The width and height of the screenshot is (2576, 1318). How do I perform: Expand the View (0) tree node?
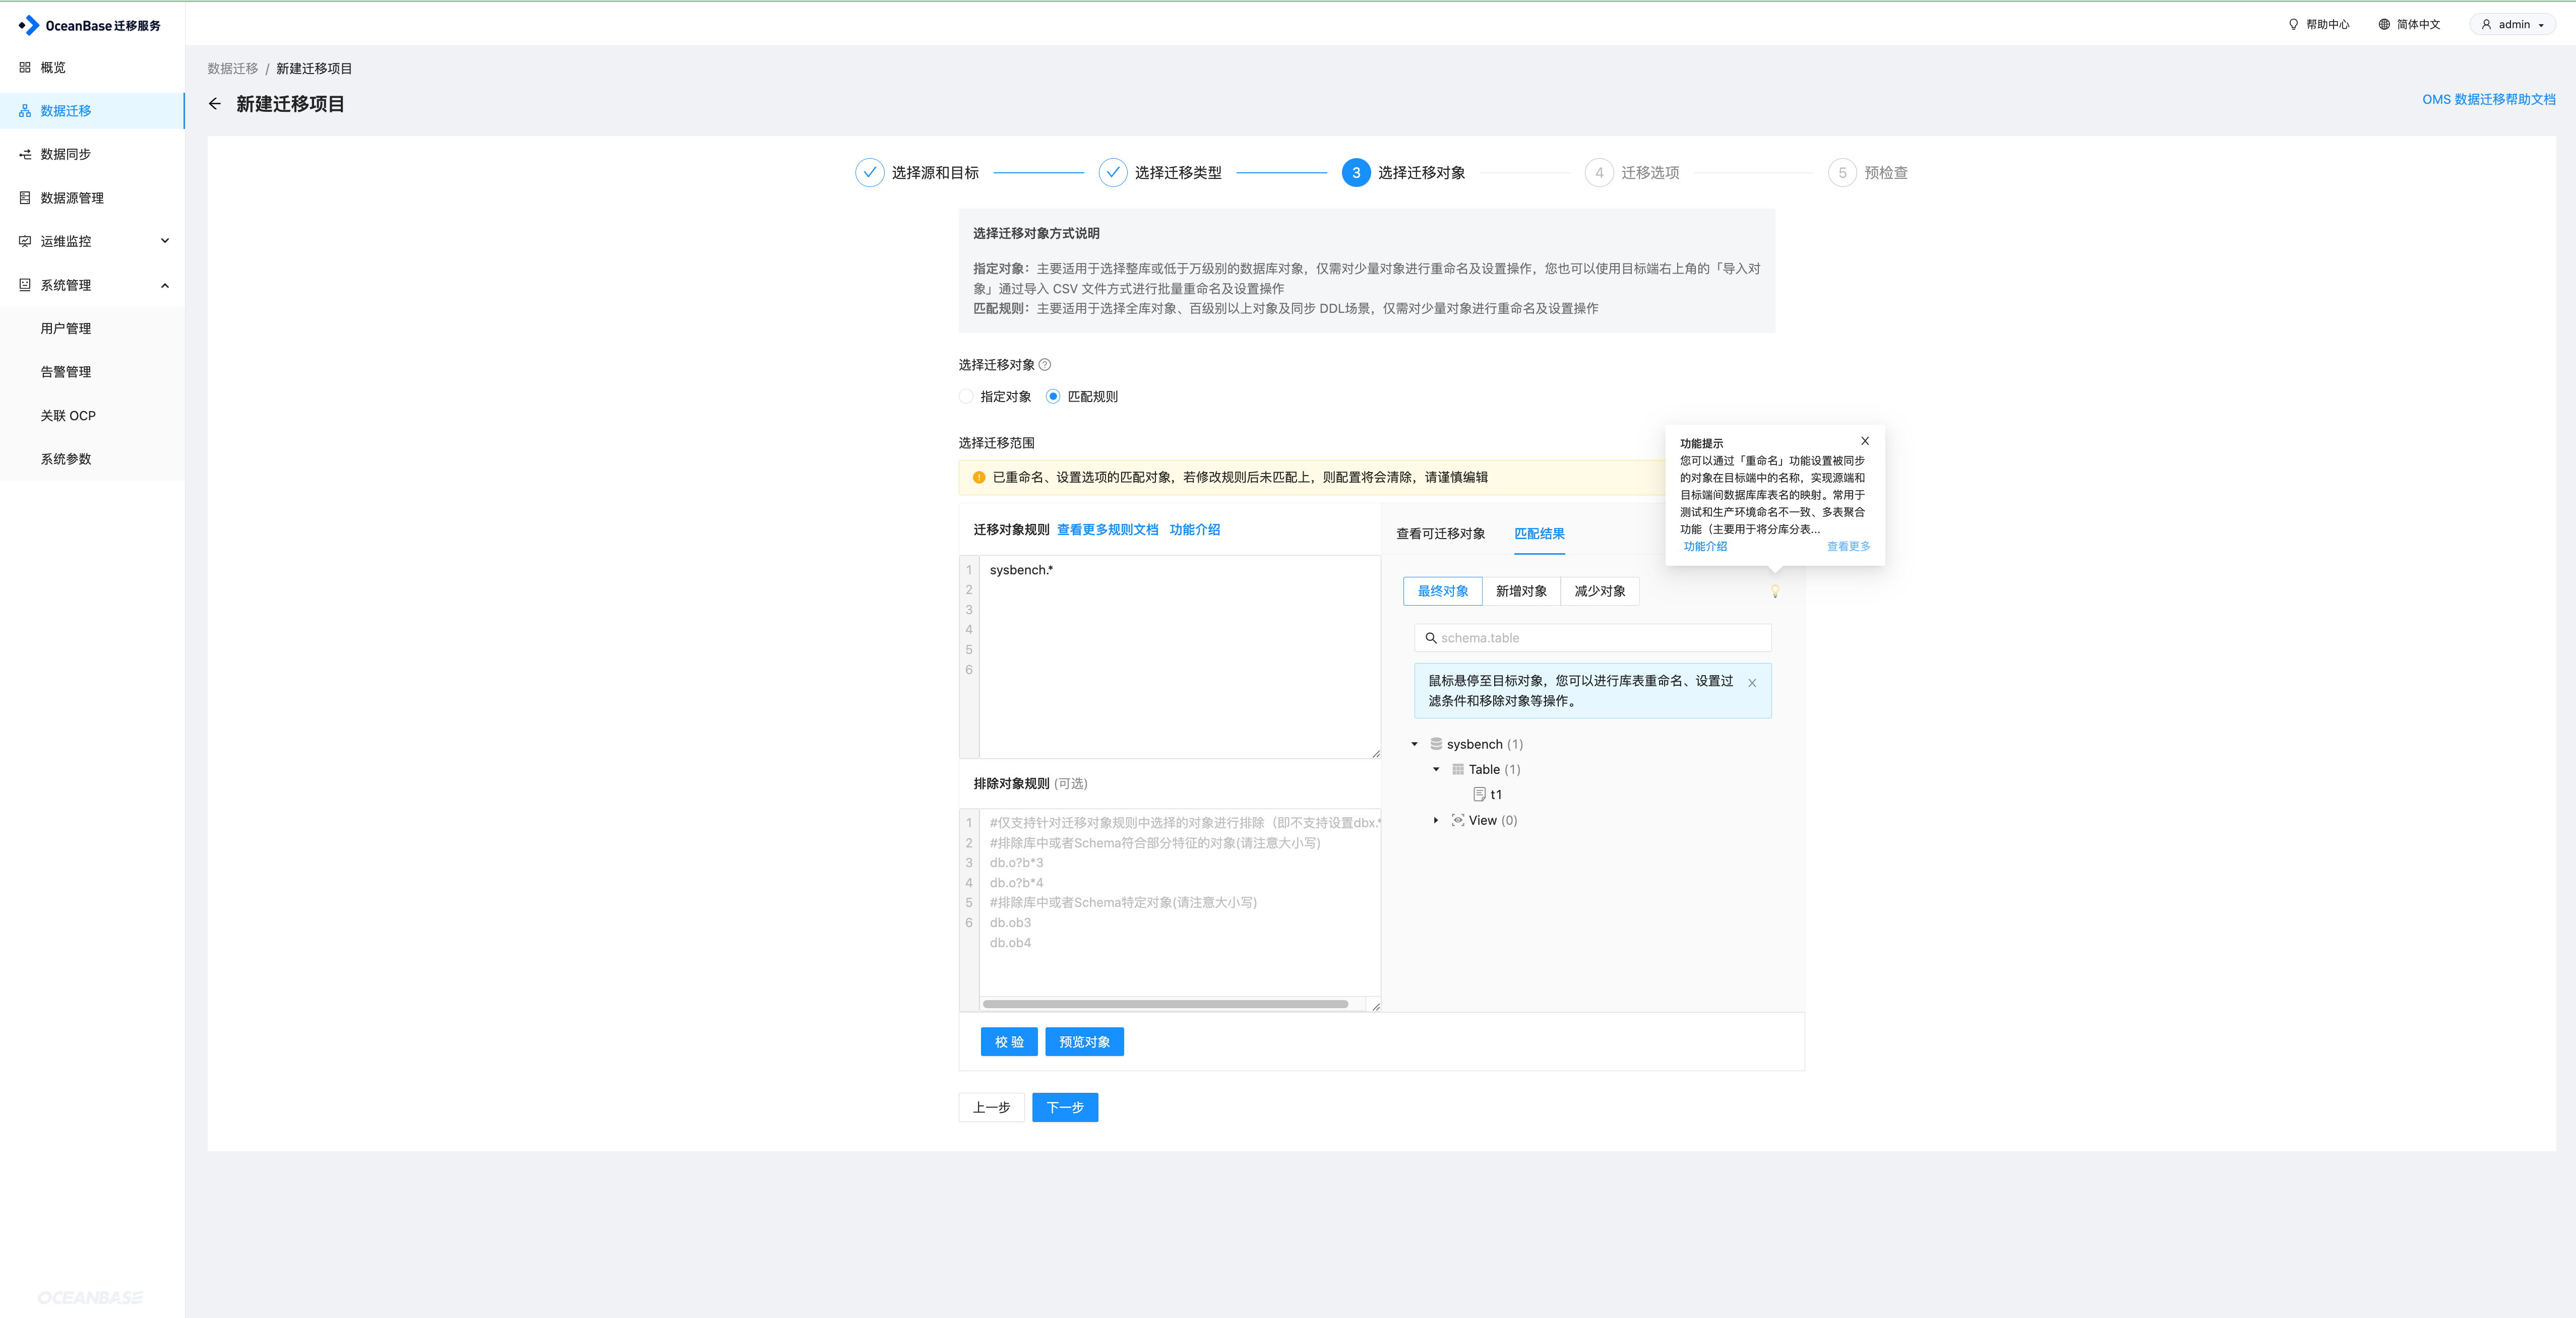click(x=1436, y=820)
